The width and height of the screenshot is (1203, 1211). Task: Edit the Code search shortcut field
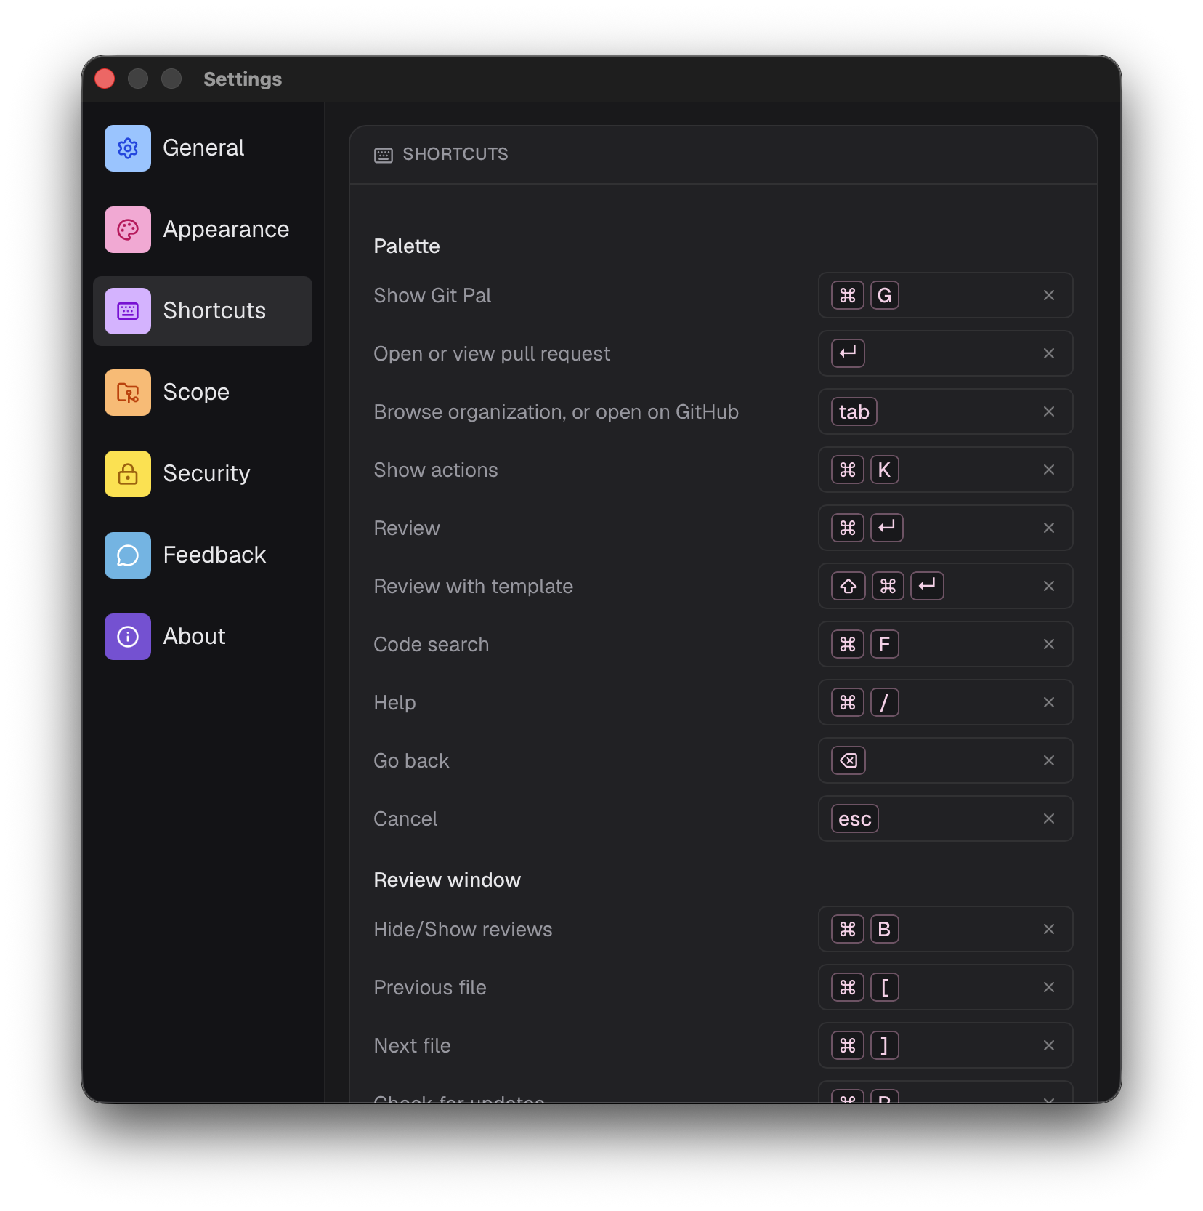pos(945,644)
